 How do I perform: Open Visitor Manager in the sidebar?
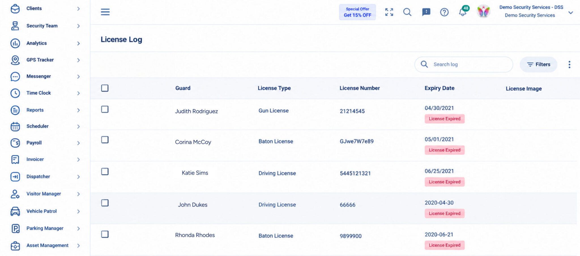click(44, 194)
